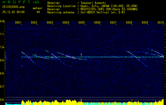Viewport: 166px width, 105px height.
Task: Click the 1.1 kHz axis label
Action: pos(2,34)
